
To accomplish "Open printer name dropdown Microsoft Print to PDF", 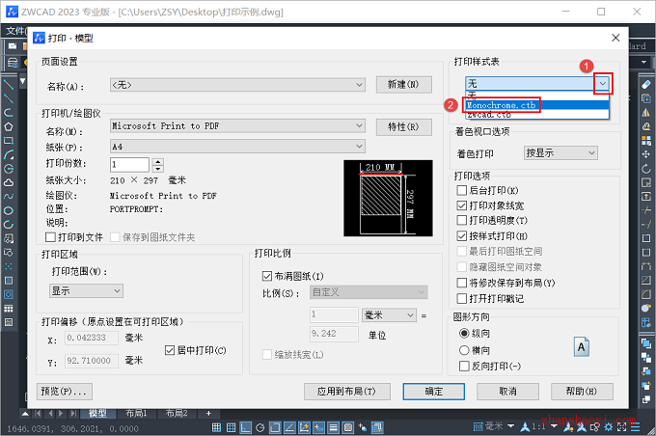I will (x=237, y=126).
